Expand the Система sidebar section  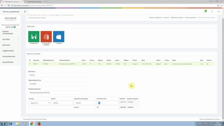point(10,39)
